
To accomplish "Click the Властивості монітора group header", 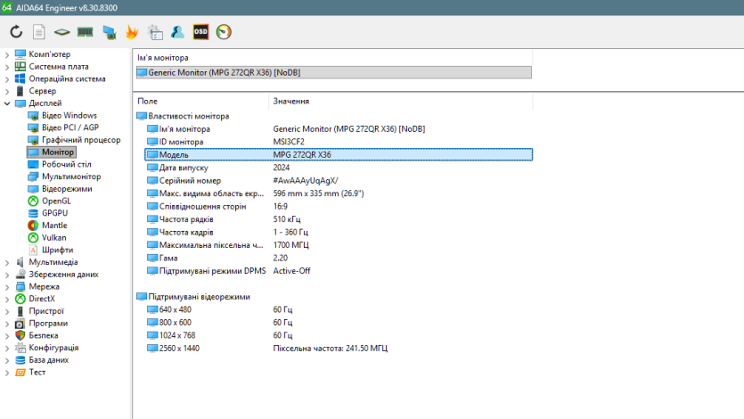I will coord(188,116).
